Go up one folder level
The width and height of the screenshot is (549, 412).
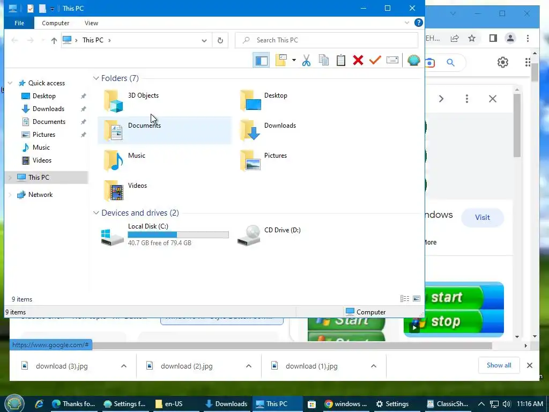tap(54, 40)
